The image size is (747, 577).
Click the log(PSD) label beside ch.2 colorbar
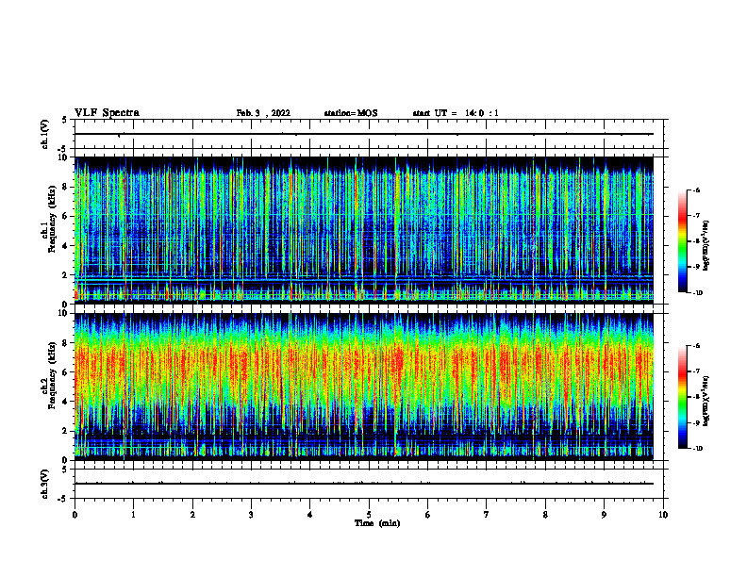click(706, 401)
